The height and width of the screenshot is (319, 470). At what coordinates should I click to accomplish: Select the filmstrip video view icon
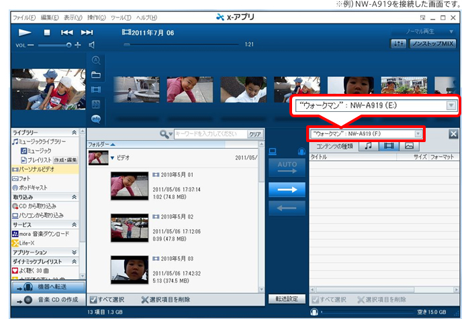tap(96, 89)
